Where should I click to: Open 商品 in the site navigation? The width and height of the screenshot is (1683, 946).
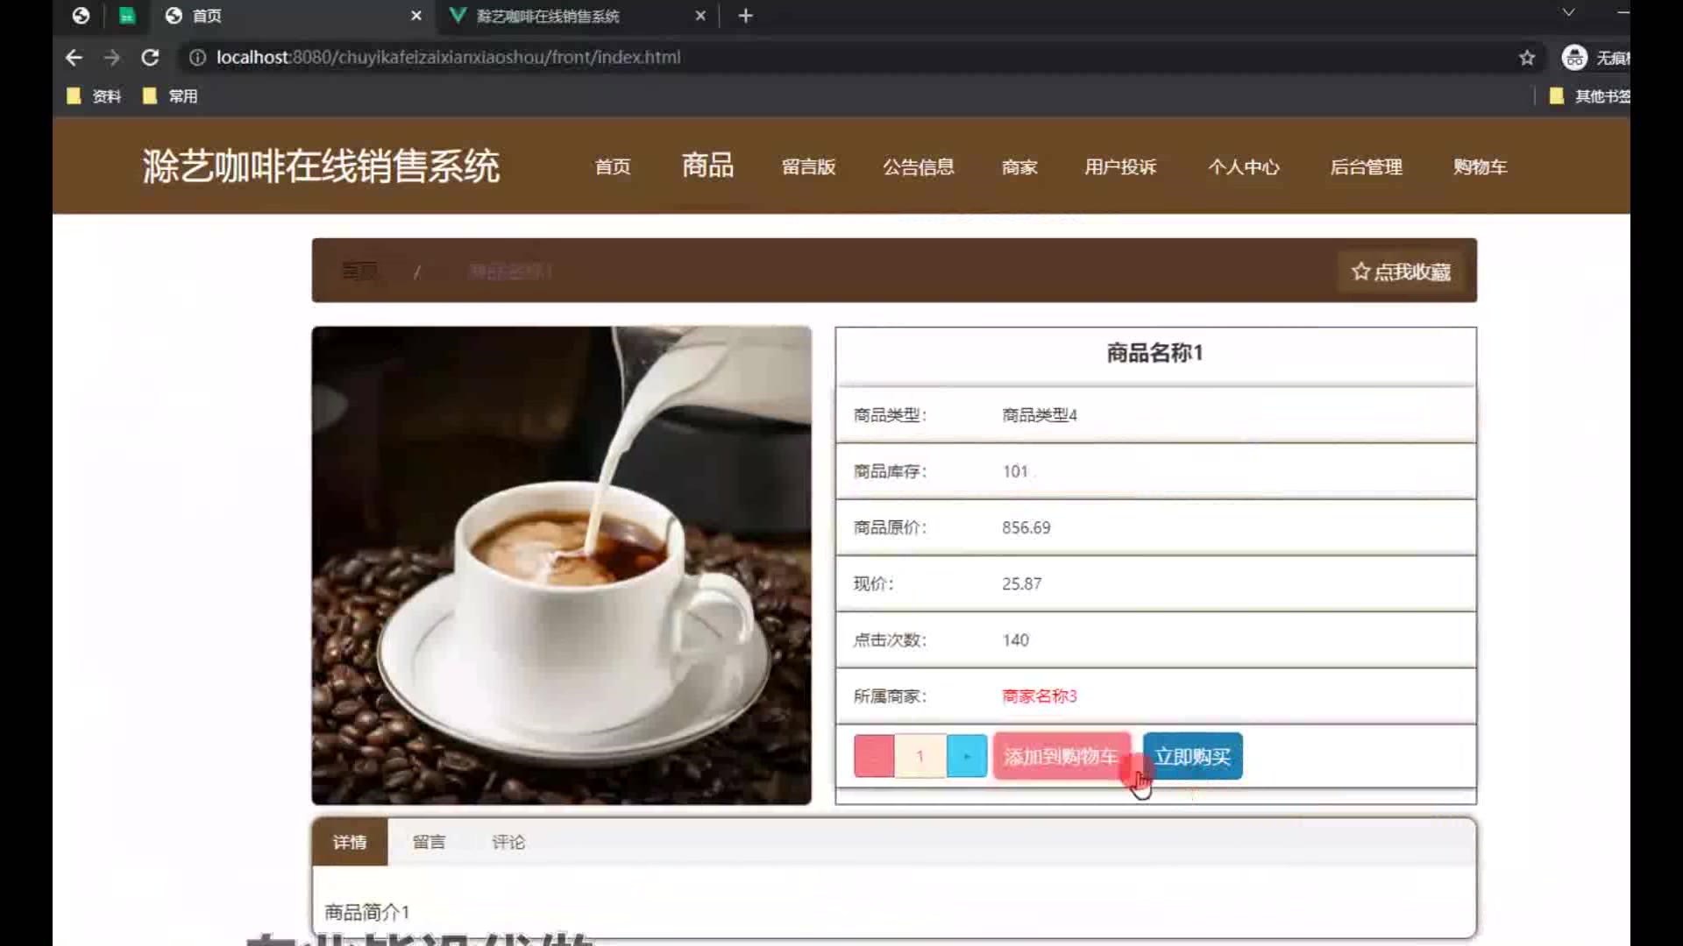[x=708, y=166]
